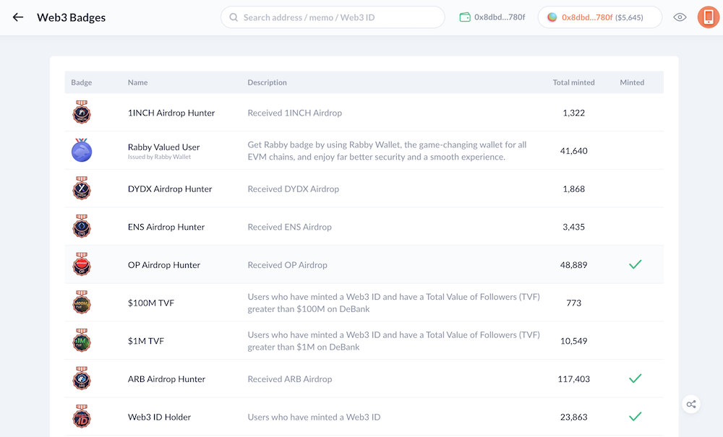Image resolution: width=723 pixels, height=437 pixels.
Task: Select the OP Airdrop Hunter name
Action: (x=164, y=265)
